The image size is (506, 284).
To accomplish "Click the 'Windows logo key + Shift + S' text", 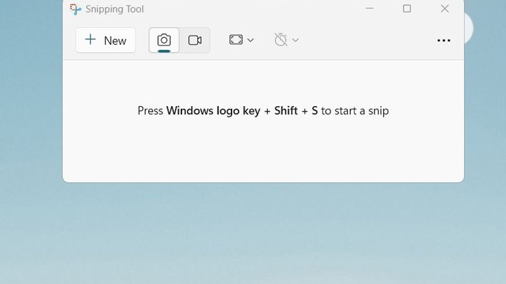I will coord(242,111).
